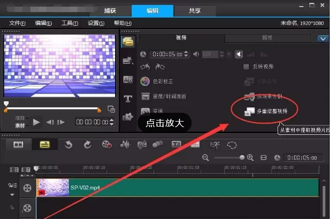This screenshot has width=332, height=219.
Task: Enlarge the preview window icon
Action: pos(111,109)
